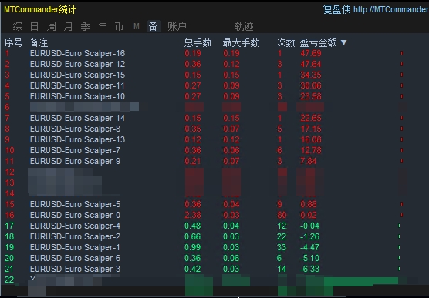Click profit value 34.35
Screen dimensions: 429x298
311,75
